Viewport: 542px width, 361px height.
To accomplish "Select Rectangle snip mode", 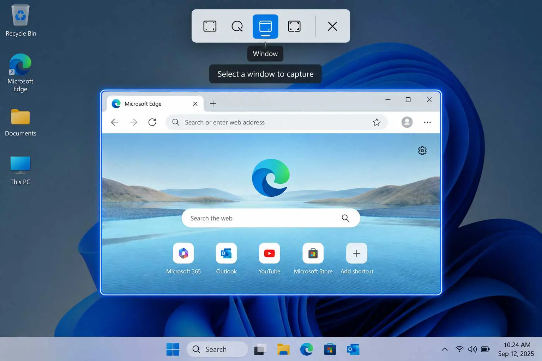I will click(x=210, y=26).
